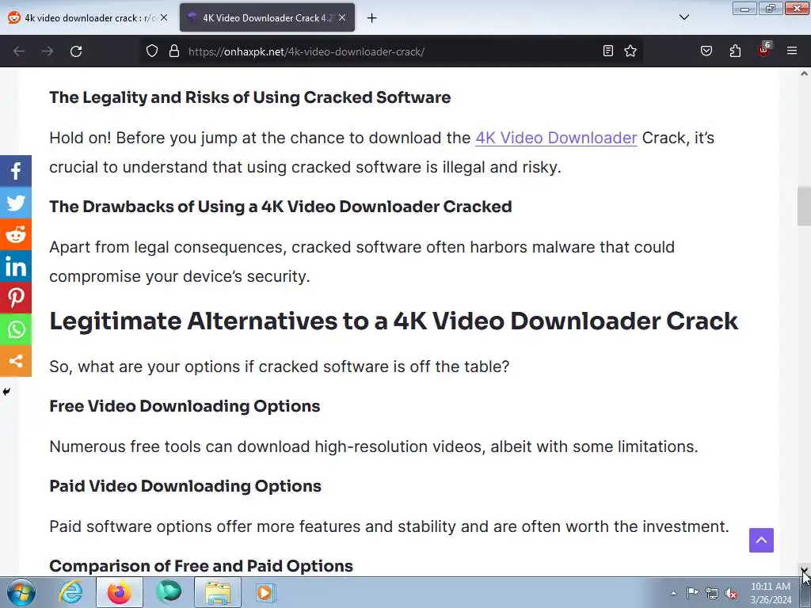Switch to Reddit 4k video downloader tab
This screenshot has height=608, width=811.
88,17
